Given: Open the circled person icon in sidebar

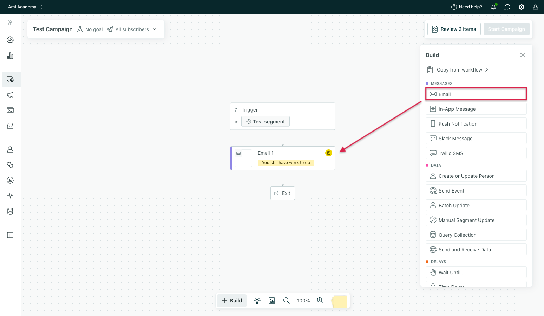Looking at the screenshot, I should [10, 180].
